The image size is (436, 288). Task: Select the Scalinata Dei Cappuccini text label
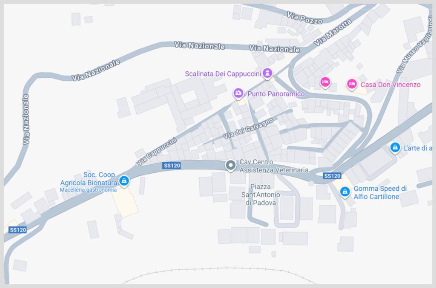[x=223, y=74]
